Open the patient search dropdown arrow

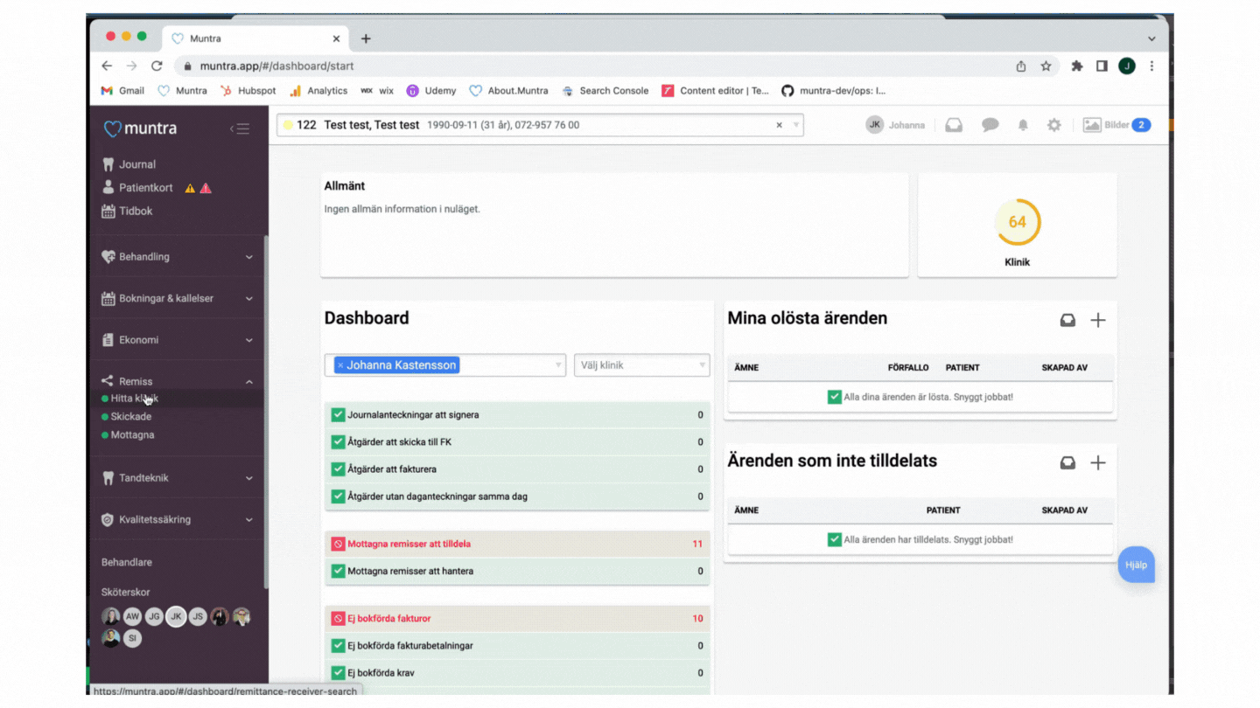(x=795, y=125)
